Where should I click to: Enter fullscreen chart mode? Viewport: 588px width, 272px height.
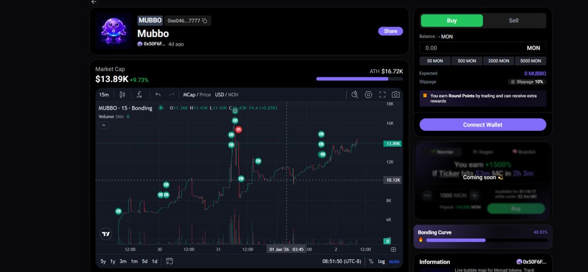click(382, 94)
